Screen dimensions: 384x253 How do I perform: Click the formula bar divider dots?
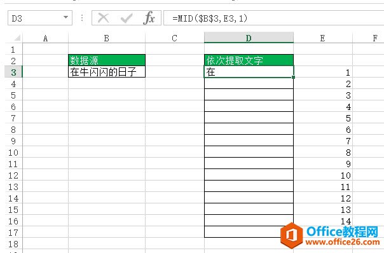pyautogui.click(x=82, y=18)
